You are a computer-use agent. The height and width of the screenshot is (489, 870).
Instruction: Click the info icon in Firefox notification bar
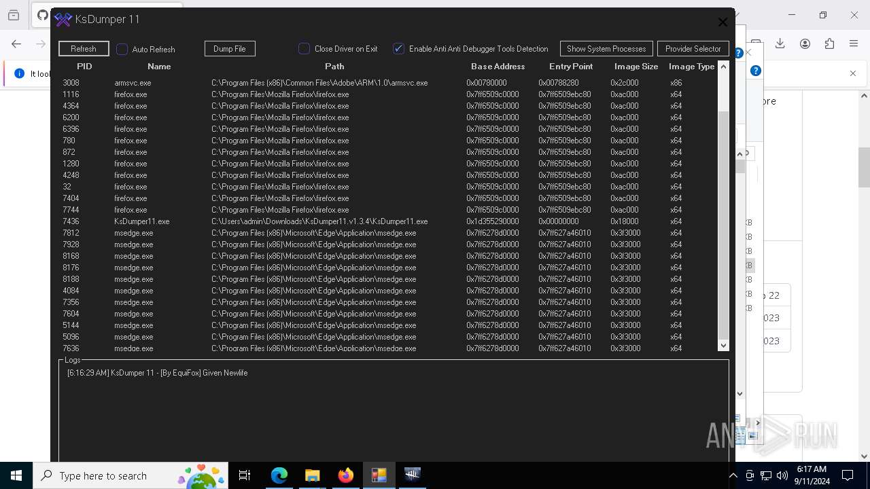(19, 73)
